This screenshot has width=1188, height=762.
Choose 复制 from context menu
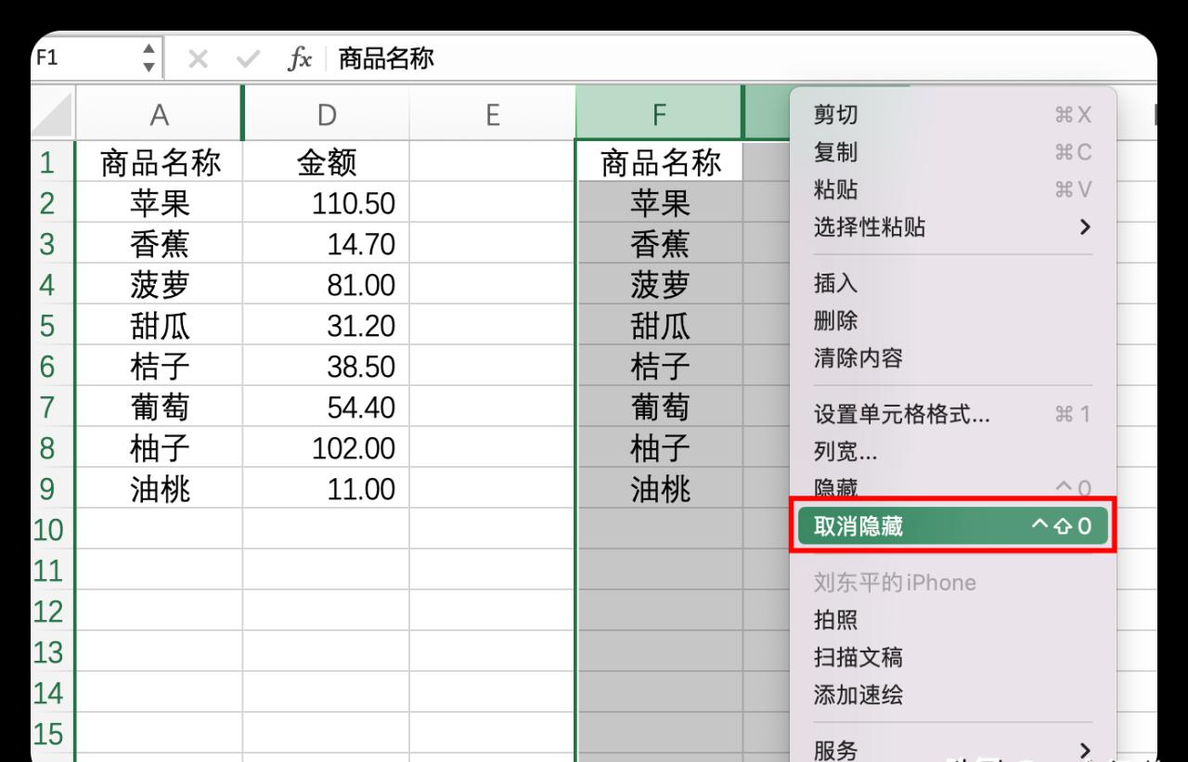(x=952, y=152)
